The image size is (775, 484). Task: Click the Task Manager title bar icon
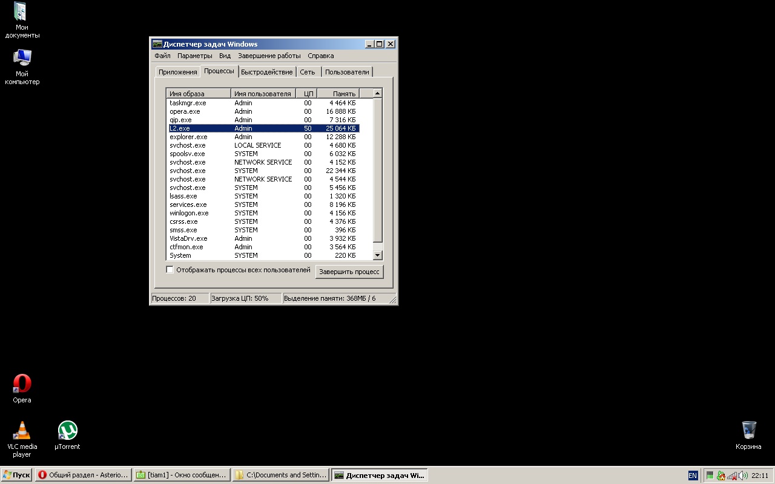[157, 44]
